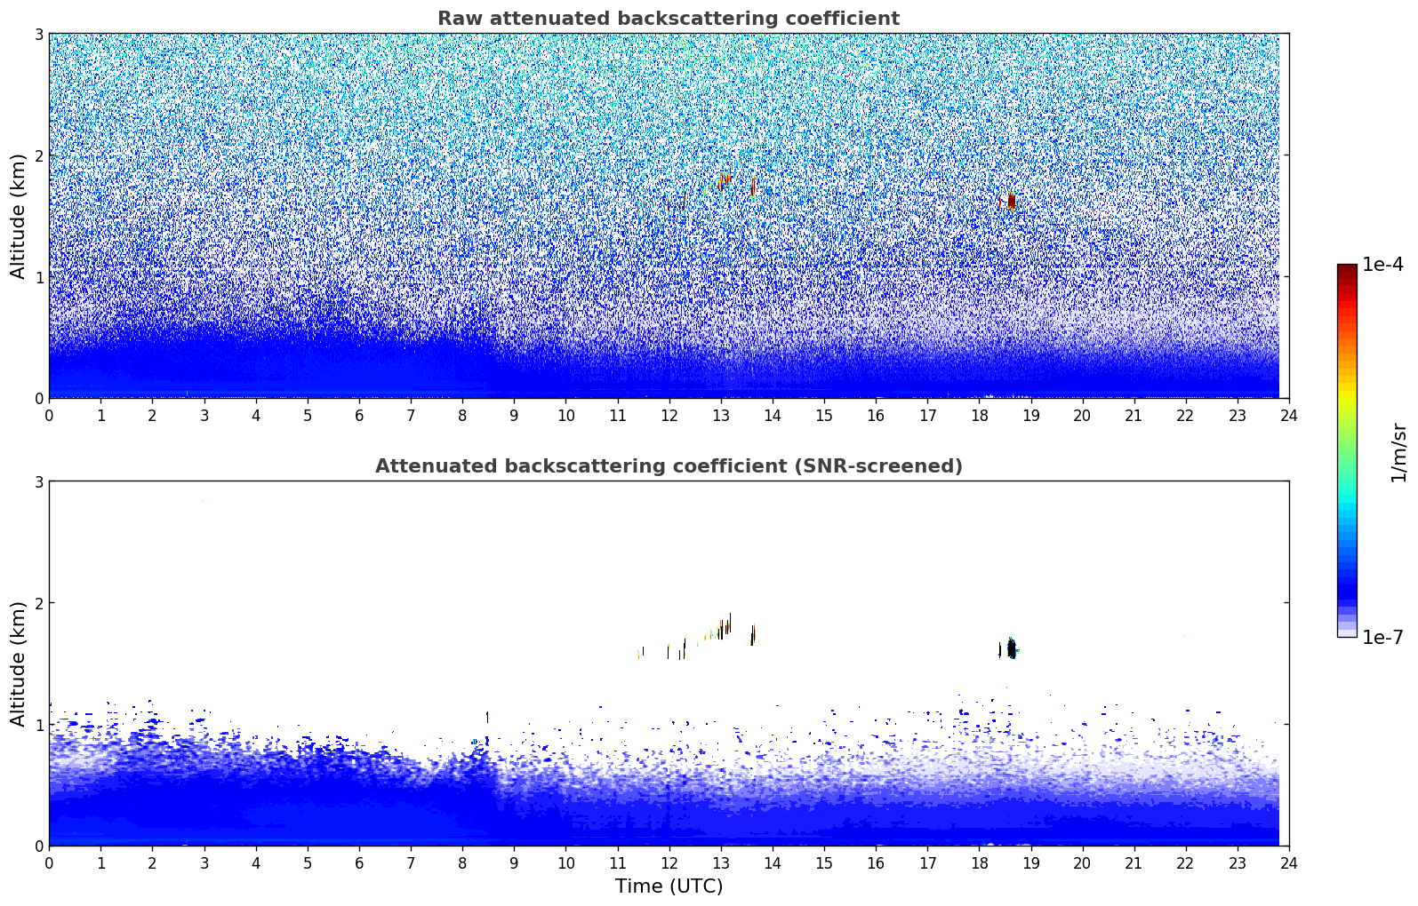Click altitude tick "2" on the SNR-screened plot
Viewport: 1418px width, 906px height.
(38, 603)
